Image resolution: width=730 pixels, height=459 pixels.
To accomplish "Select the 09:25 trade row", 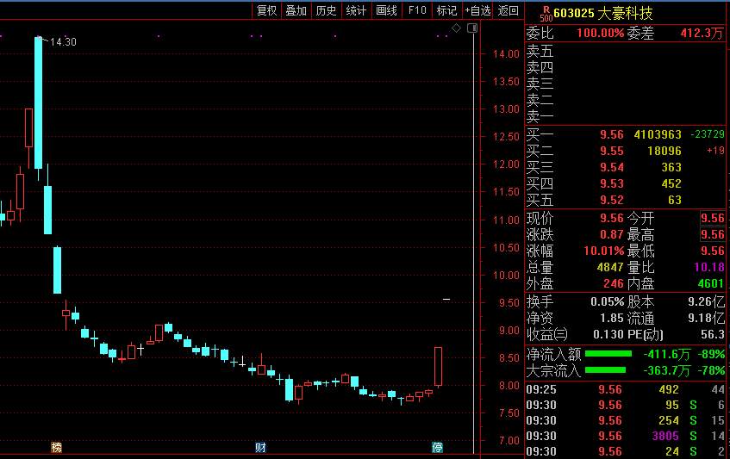I will tap(625, 389).
